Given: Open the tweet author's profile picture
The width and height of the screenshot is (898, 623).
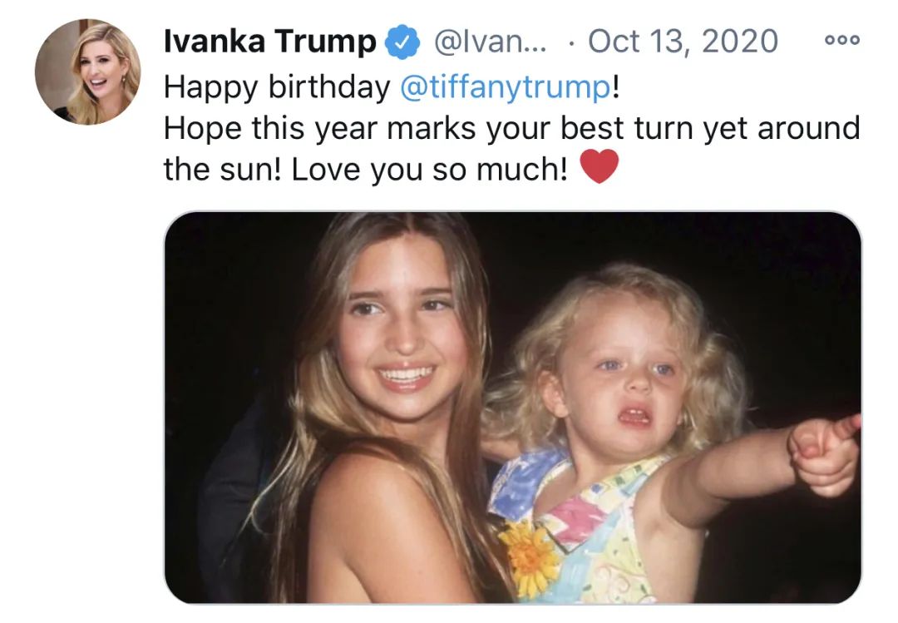Looking at the screenshot, I should [87, 72].
